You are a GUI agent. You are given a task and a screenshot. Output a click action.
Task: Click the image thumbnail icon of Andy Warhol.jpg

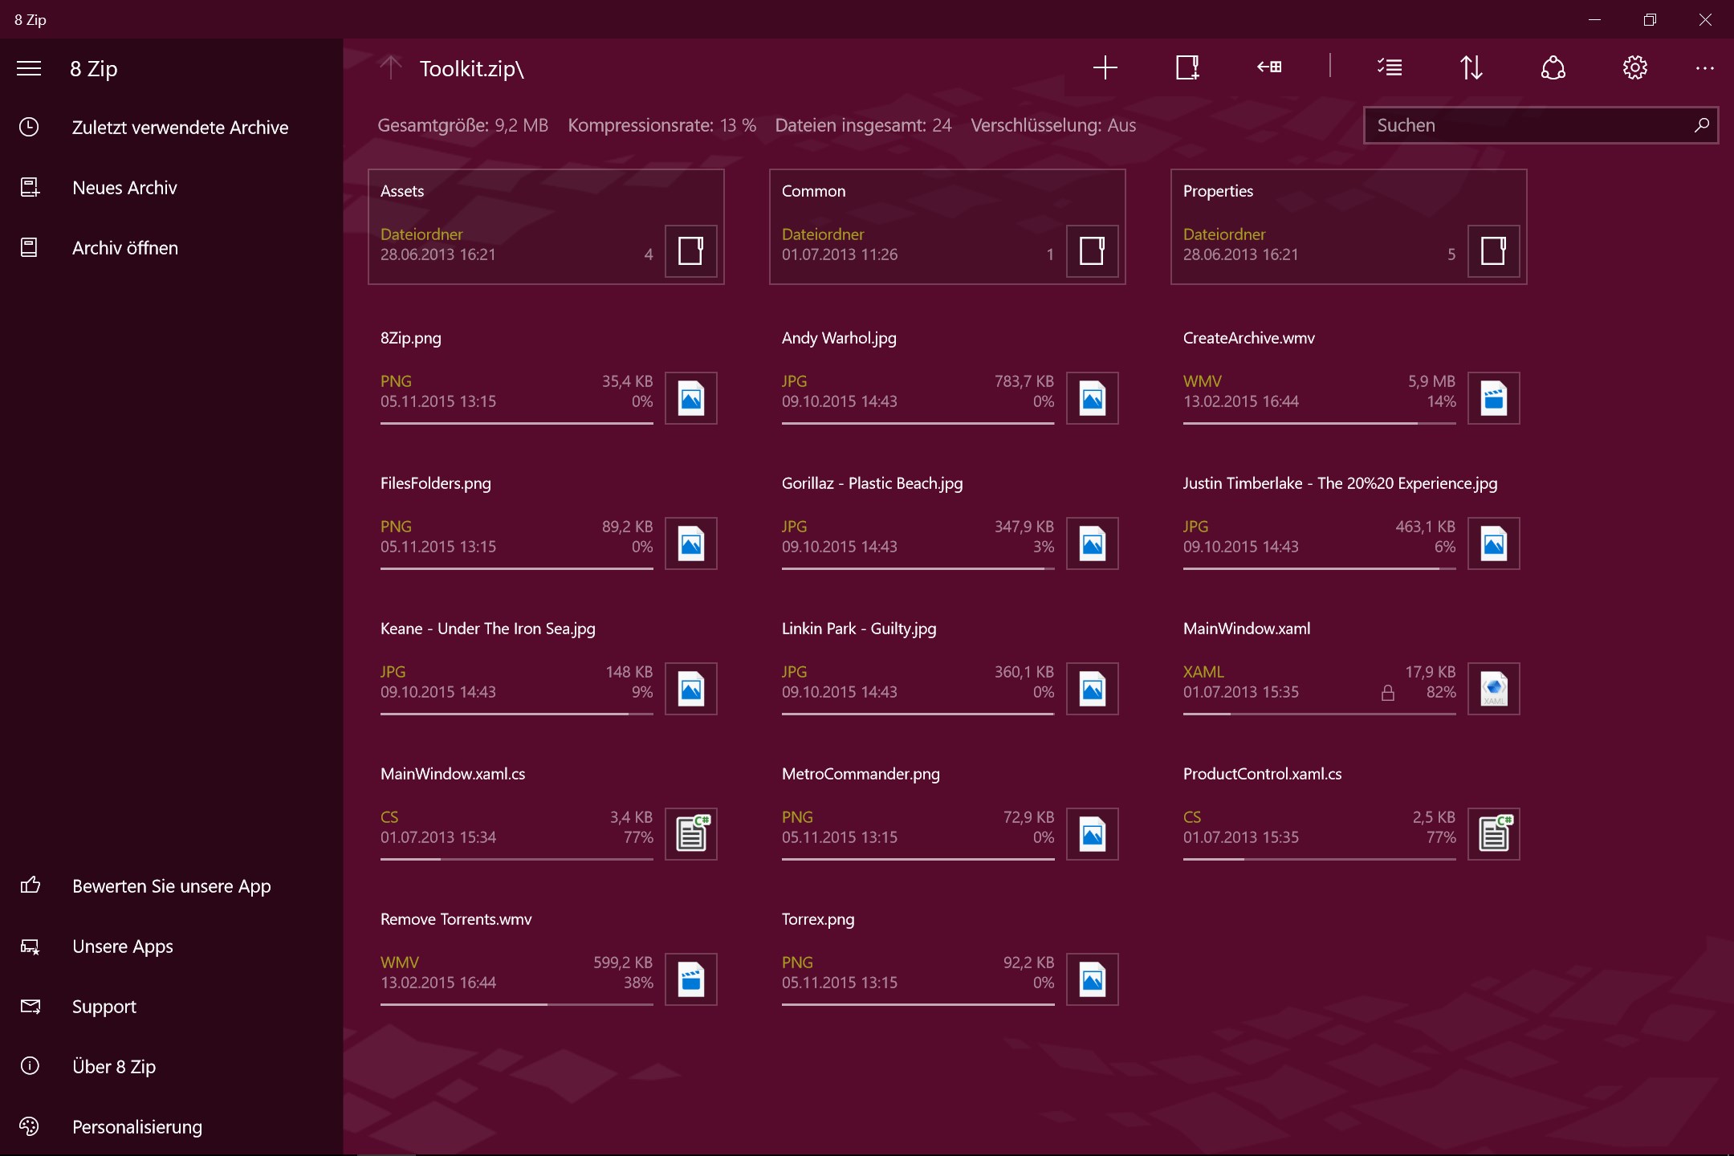click(x=1093, y=397)
